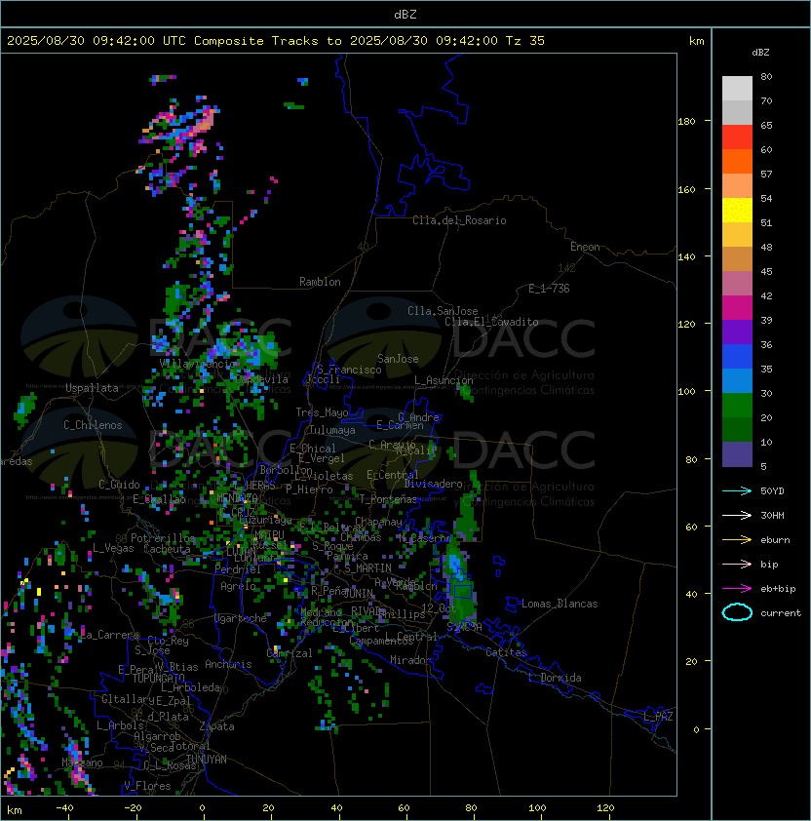The height and width of the screenshot is (821, 811).
Task: Click the orange eburn arrow icon
Action: (738, 539)
